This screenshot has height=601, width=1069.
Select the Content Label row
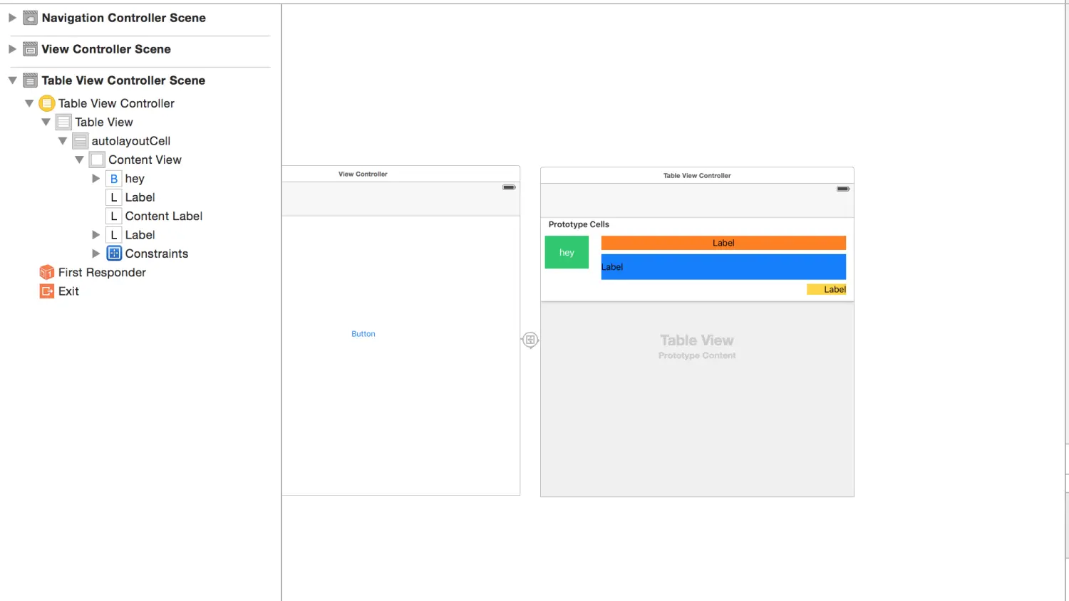coord(164,216)
